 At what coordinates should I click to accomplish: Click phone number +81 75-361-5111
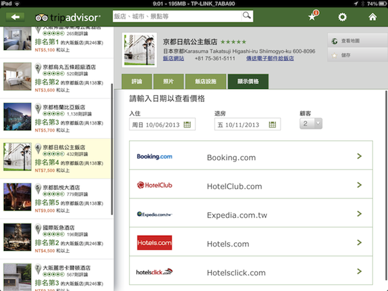pyautogui.click(x=215, y=58)
